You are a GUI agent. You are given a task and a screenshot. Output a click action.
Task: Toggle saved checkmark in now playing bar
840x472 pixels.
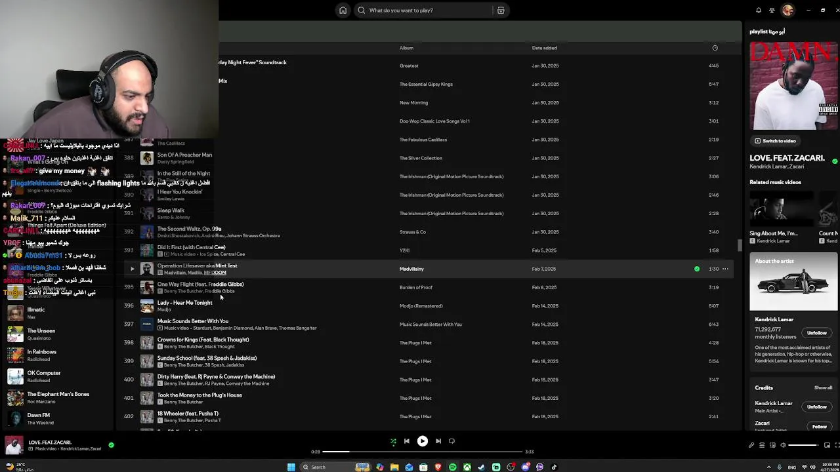111,445
